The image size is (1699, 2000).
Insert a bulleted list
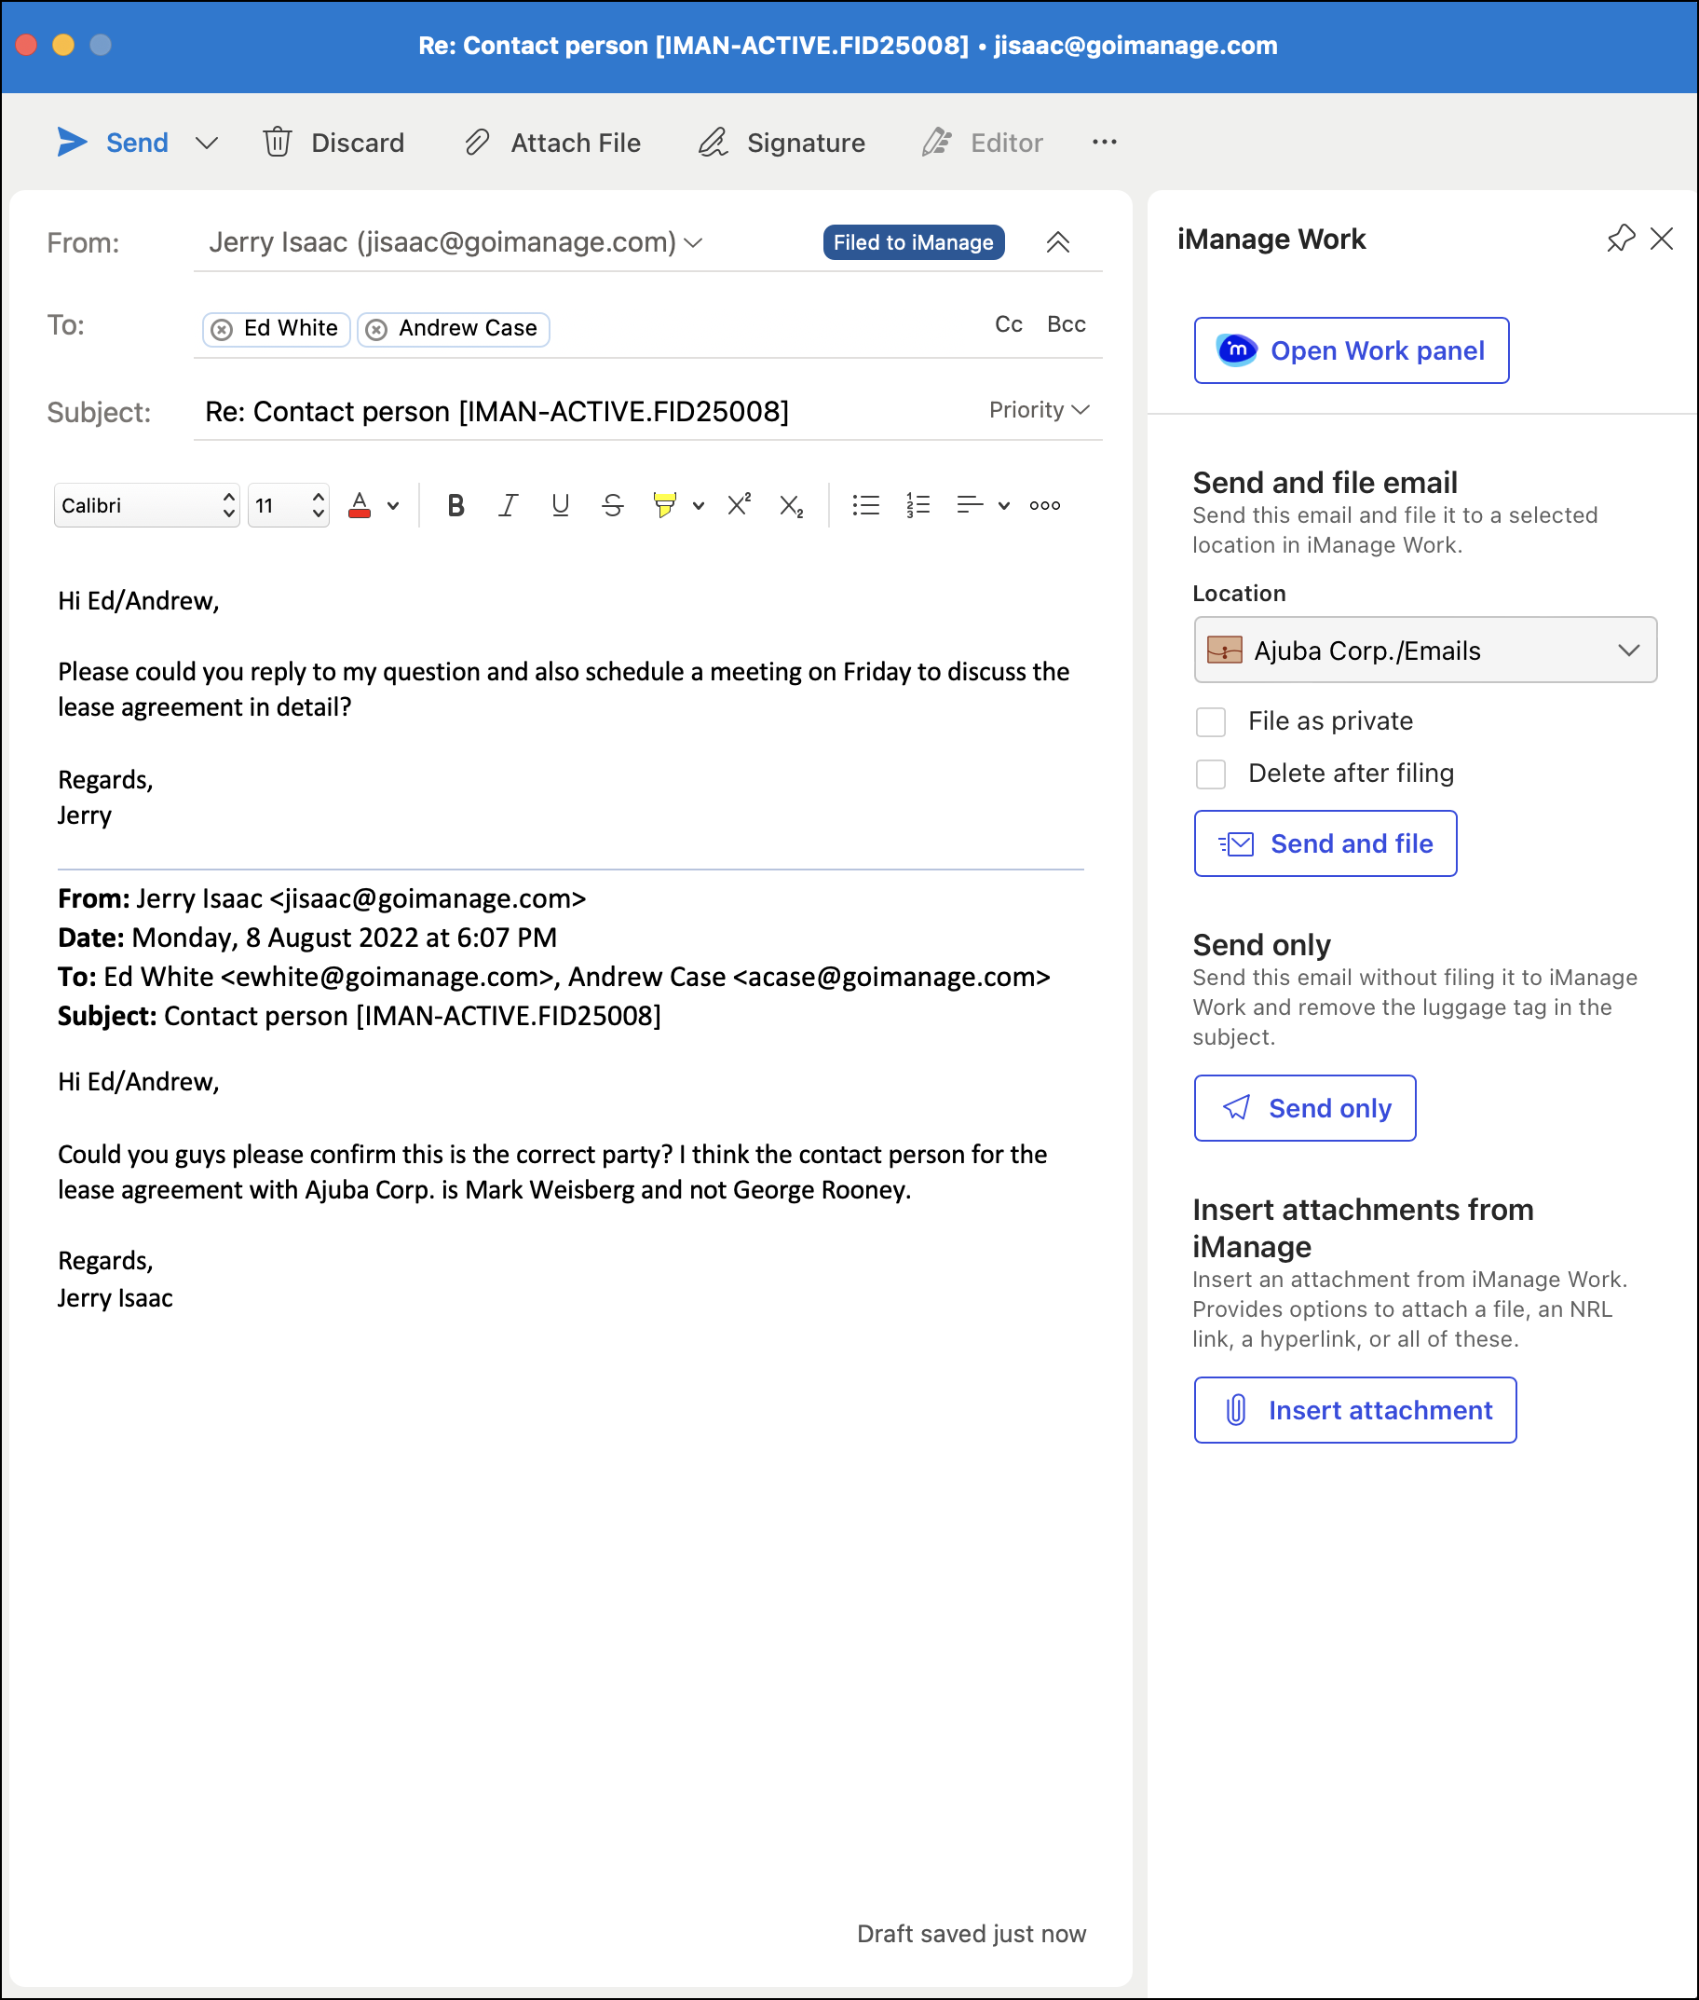coord(865,505)
